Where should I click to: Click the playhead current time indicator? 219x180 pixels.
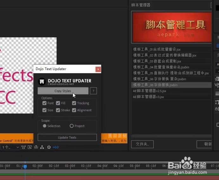(x=25, y=166)
